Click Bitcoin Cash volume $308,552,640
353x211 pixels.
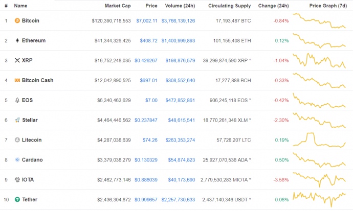[180, 80]
